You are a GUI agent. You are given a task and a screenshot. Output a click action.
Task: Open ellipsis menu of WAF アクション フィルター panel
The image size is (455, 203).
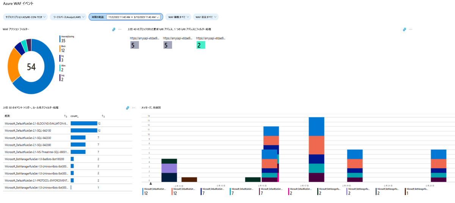coord(120,29)
